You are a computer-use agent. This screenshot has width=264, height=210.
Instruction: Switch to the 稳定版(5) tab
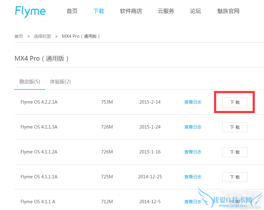pyautogui.click(x=30, y=82)
